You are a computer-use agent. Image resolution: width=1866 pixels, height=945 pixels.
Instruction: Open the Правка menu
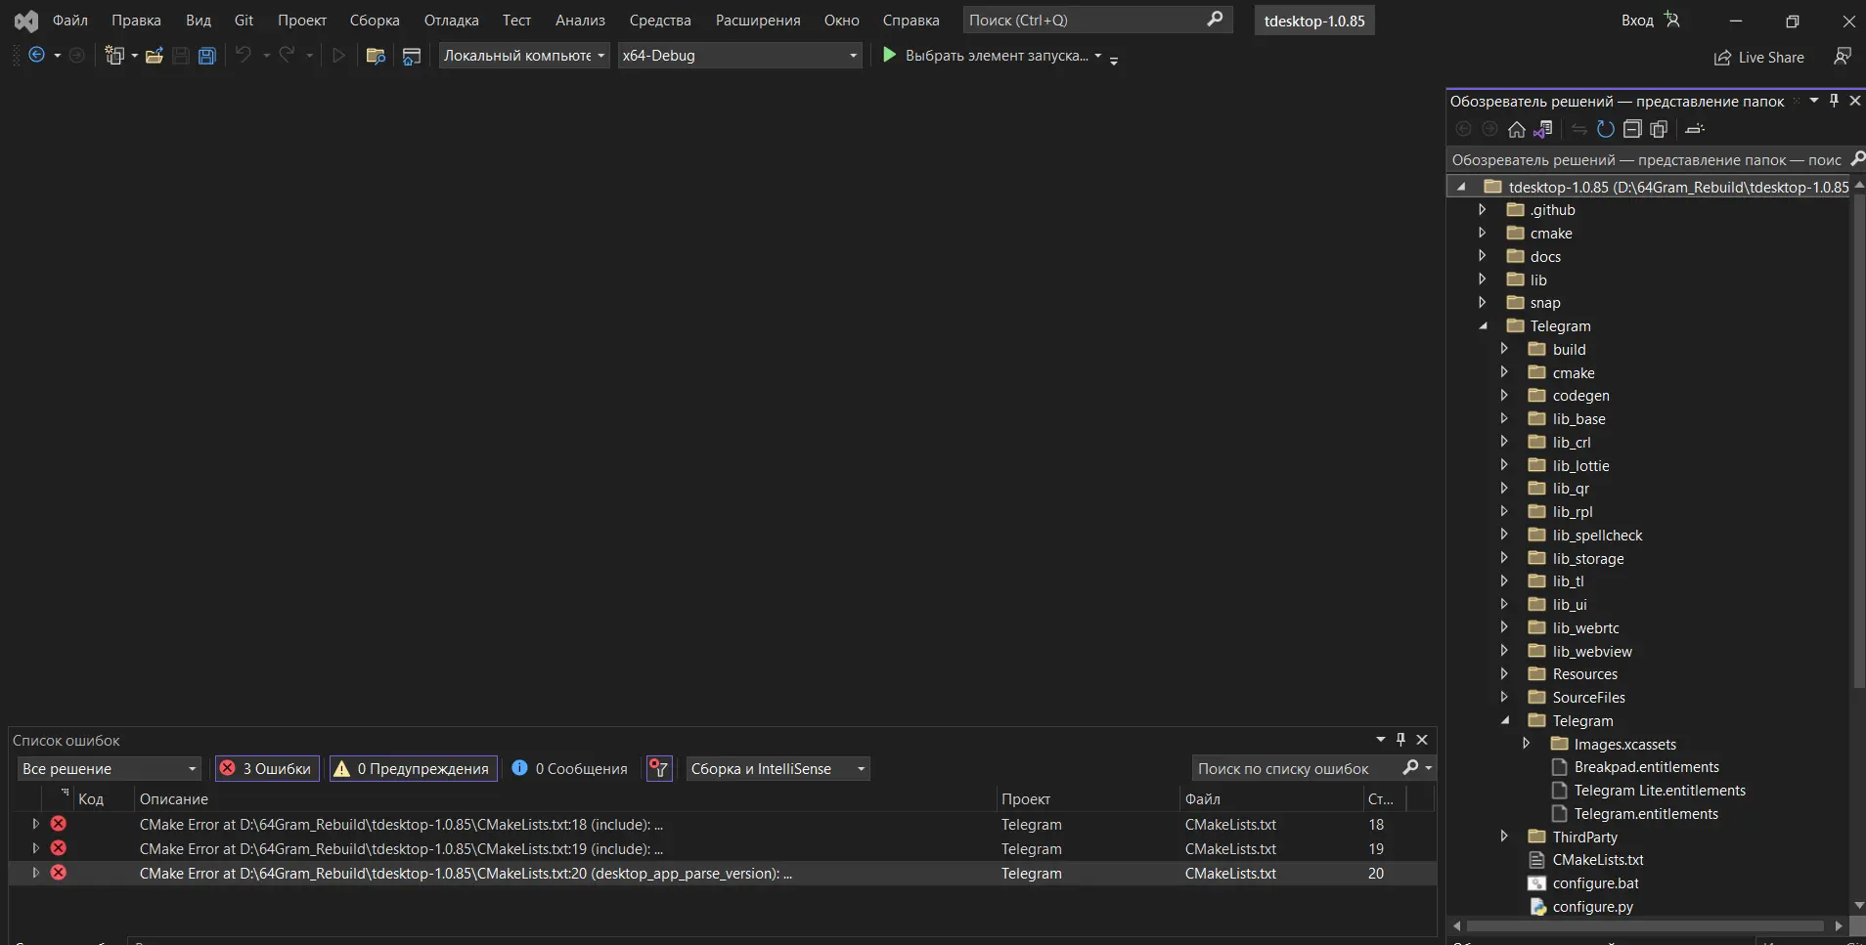(136, 20)
